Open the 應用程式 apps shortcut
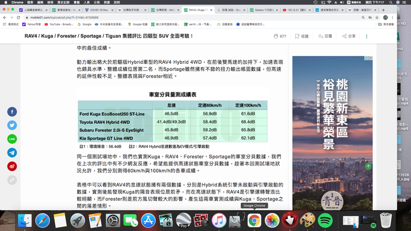The height and width of the screenshot is (231, 411). point(11,25)
